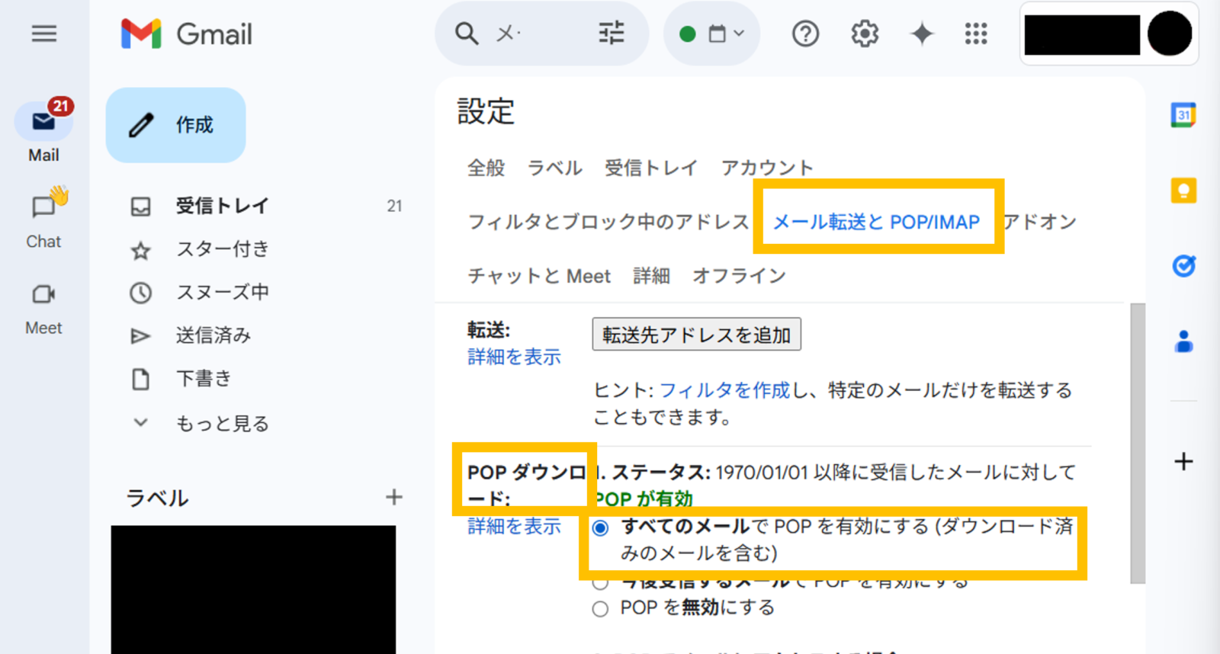Click the Gemini sparkle icon

[x=922, y=34]
